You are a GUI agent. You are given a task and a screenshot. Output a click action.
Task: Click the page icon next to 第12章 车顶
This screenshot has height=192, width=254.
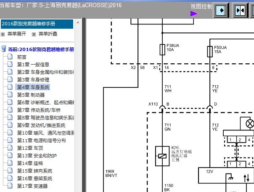(10, 148)
